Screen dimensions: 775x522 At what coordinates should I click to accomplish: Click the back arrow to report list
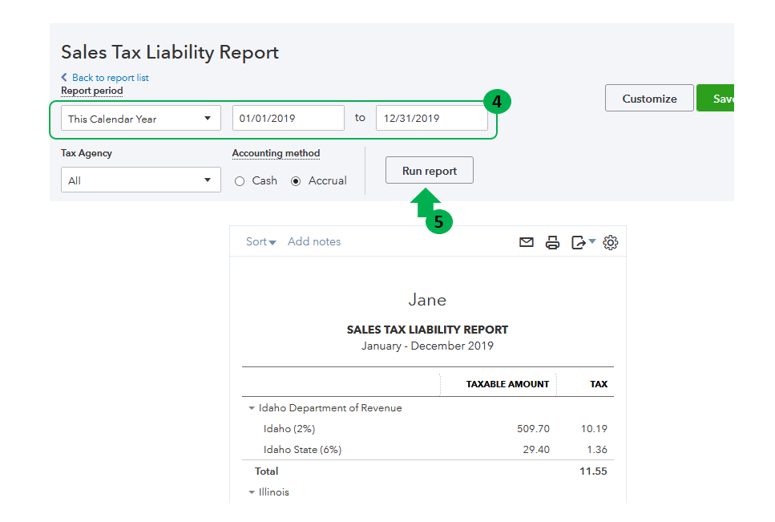(65, 78)
